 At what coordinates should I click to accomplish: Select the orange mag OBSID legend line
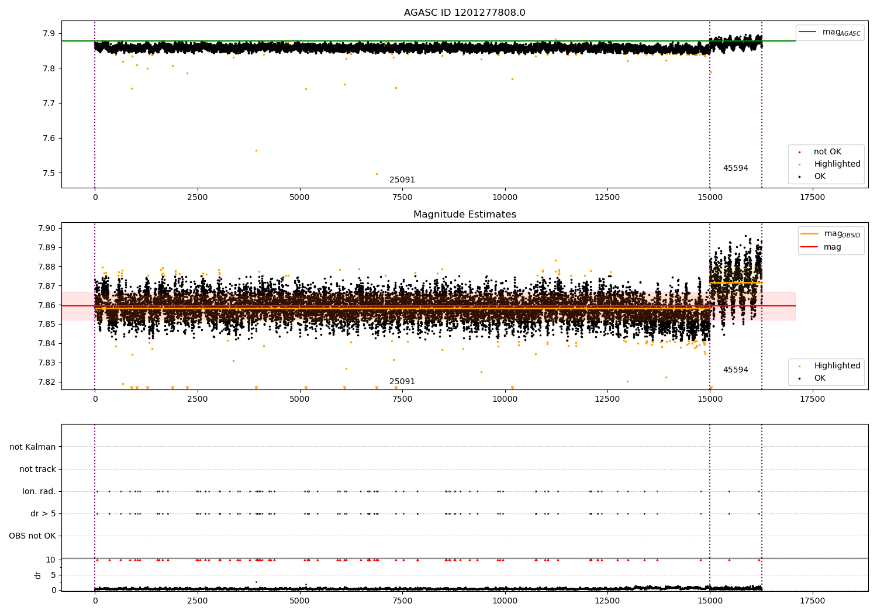coord(809,234)
